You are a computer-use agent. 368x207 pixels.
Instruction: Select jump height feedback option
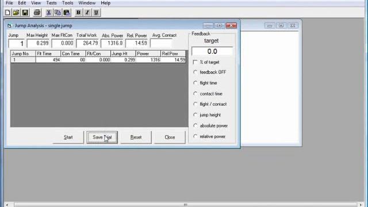[x=195, y=115]
